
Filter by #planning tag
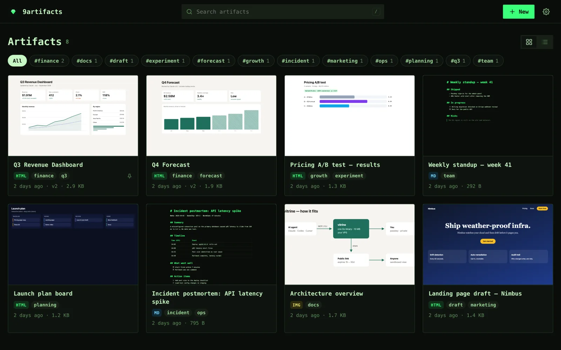(422, 61)
